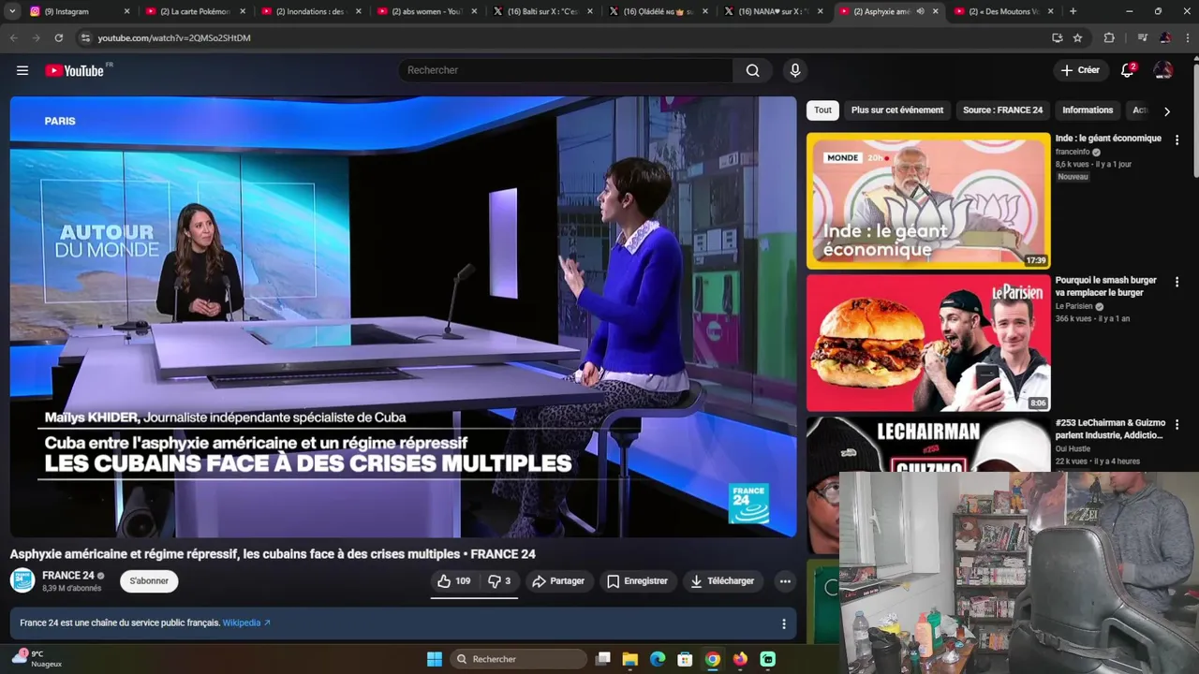Open the Windows Start menu

pyautogui.click(x=435, y=659)
